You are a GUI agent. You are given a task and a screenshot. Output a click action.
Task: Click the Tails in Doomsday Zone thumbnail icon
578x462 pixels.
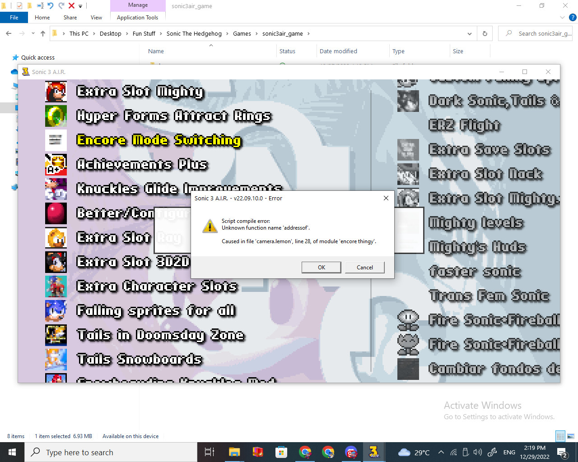[56, 335]
